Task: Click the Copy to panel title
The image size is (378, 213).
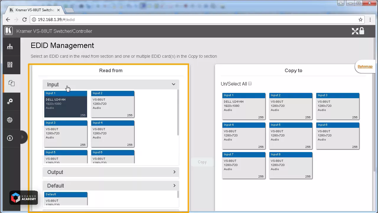Action: click(293, 70)
